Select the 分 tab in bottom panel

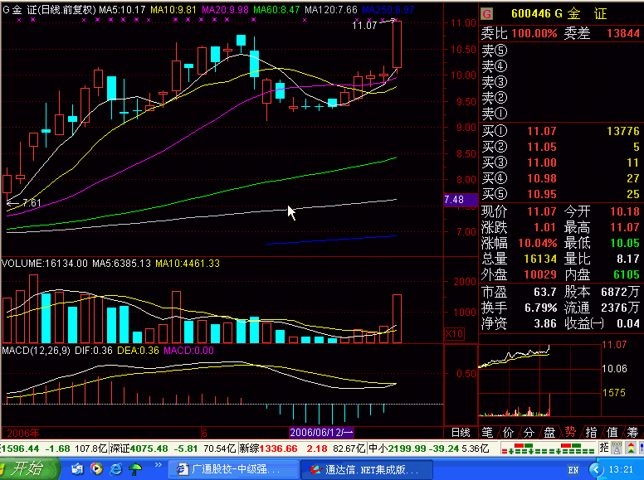[528, 432]
